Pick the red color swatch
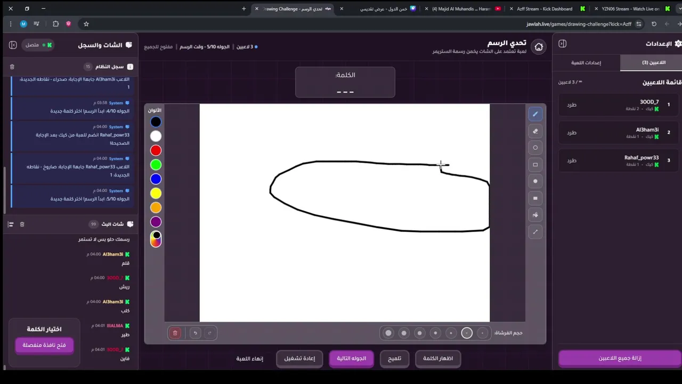682x384 pixels. coord(156,150)
